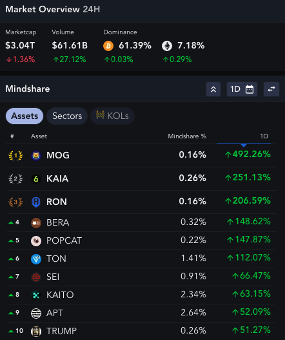This screenshot has height=340, width=285.
Task: Sort by the 1D column header
Action: (x=264, y=136)
